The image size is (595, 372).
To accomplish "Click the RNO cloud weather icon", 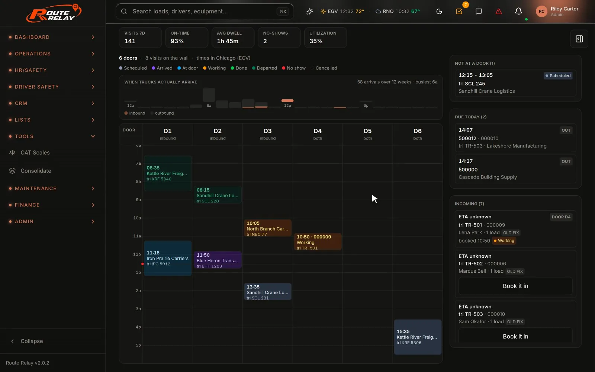I will 378,12.
